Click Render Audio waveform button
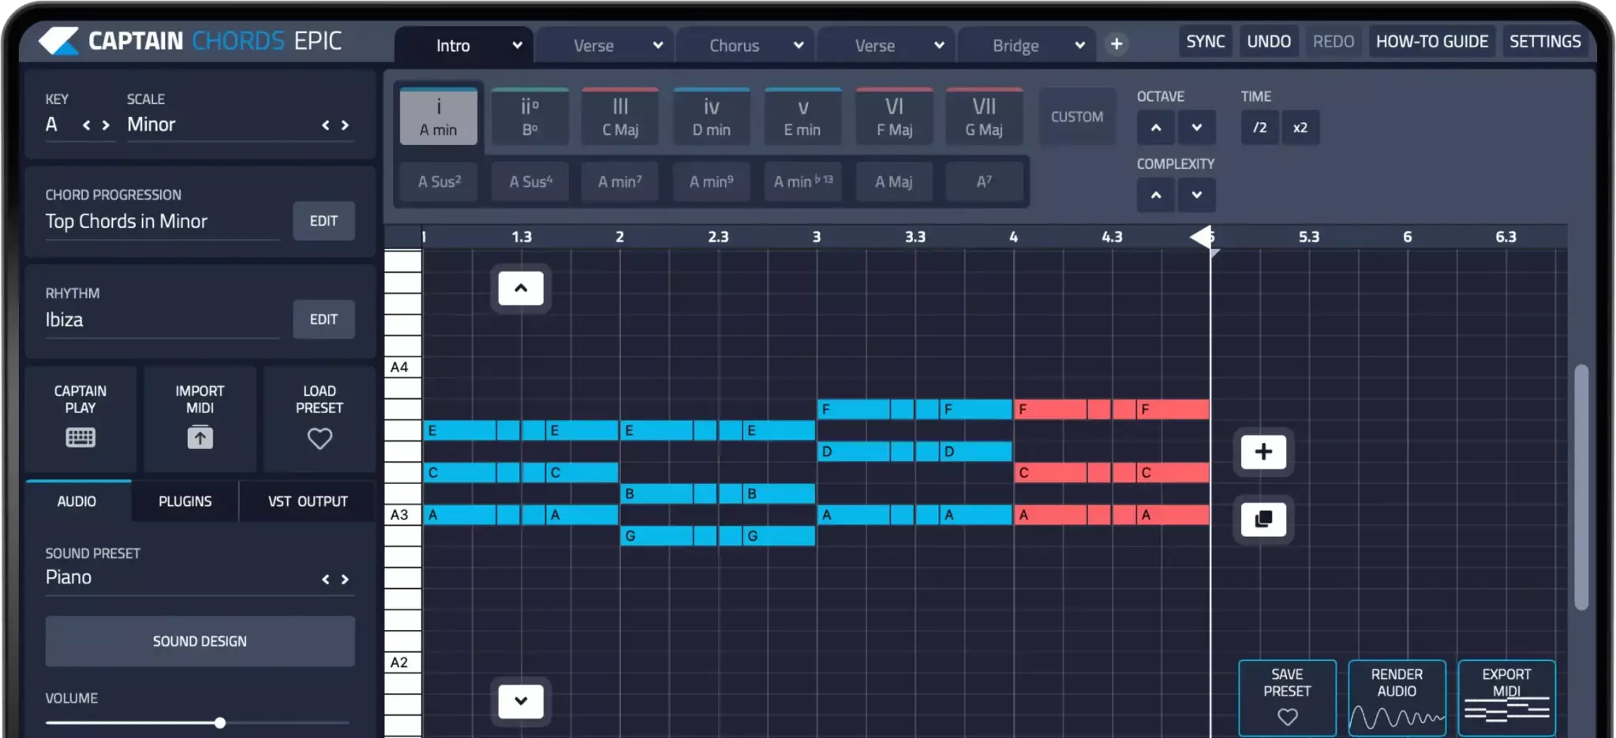 1397,697
